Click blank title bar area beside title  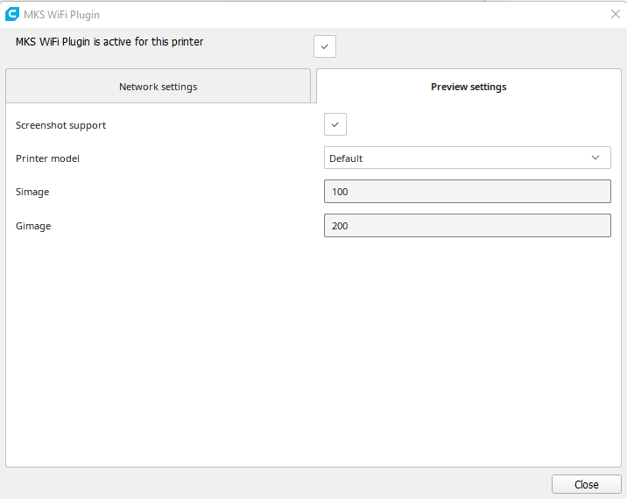(x=352, y=14)
